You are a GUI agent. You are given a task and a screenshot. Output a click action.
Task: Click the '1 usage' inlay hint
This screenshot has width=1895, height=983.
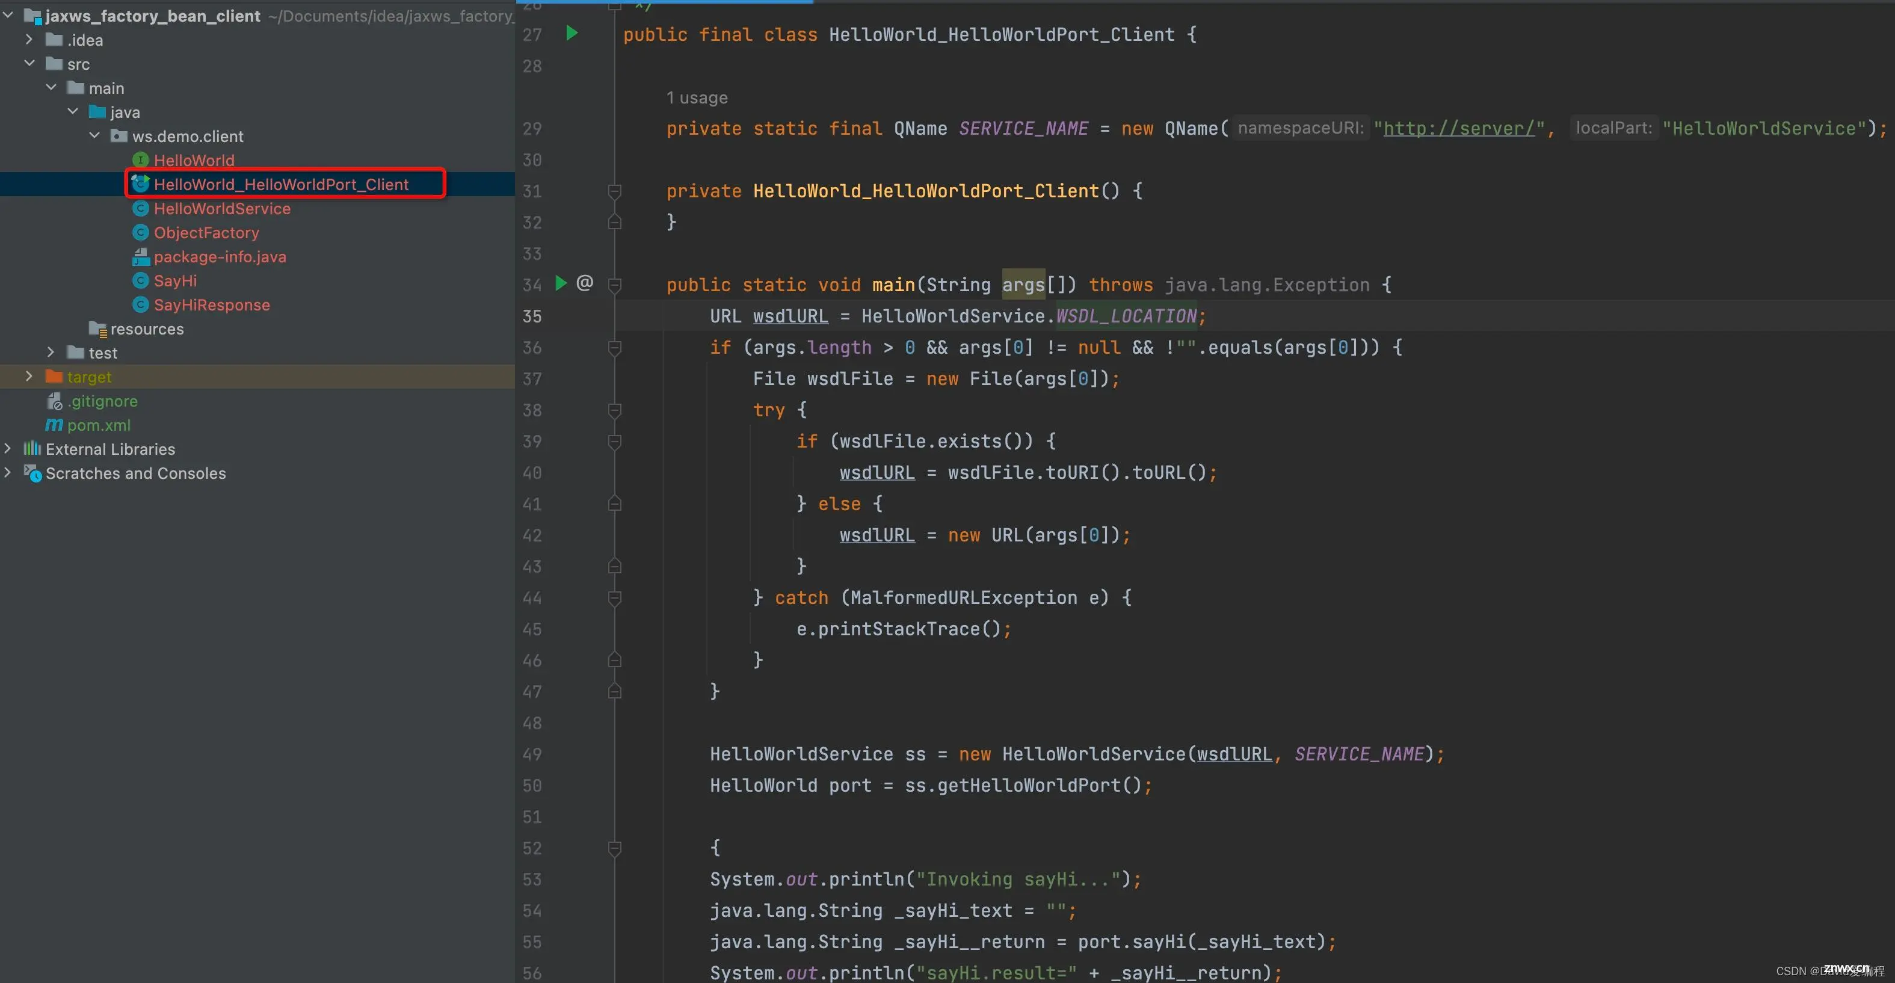tap(697, 97)
